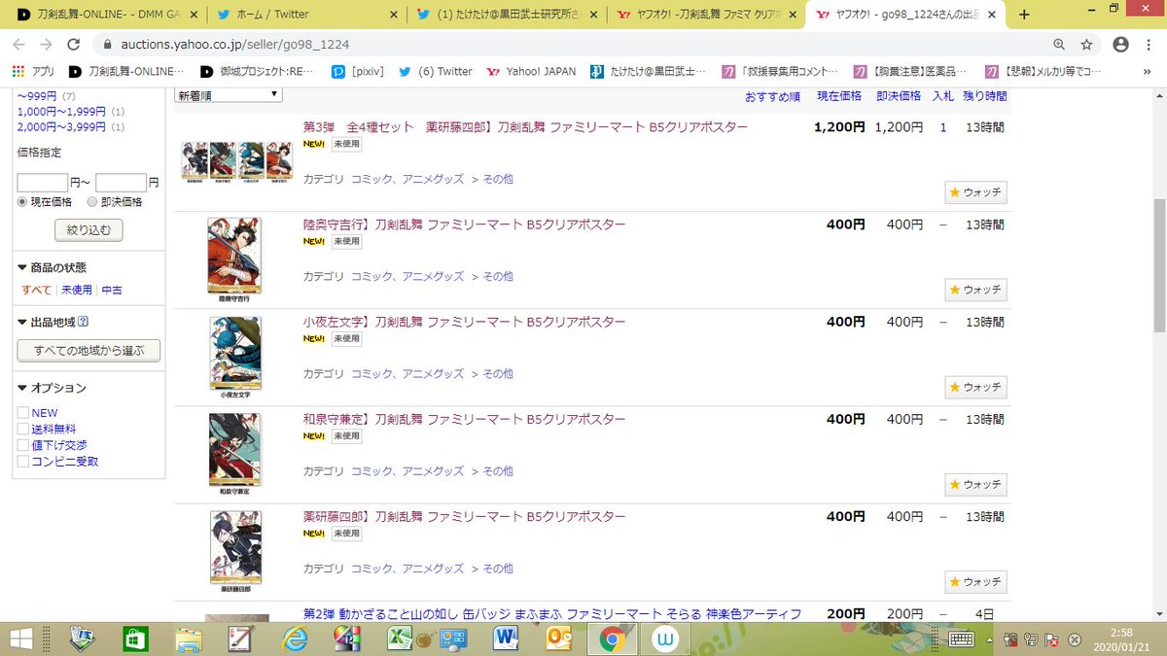The image size is (1167, 656).
Task: Check the 値下げ交渉 checkbox
Action: click(23, 445)
